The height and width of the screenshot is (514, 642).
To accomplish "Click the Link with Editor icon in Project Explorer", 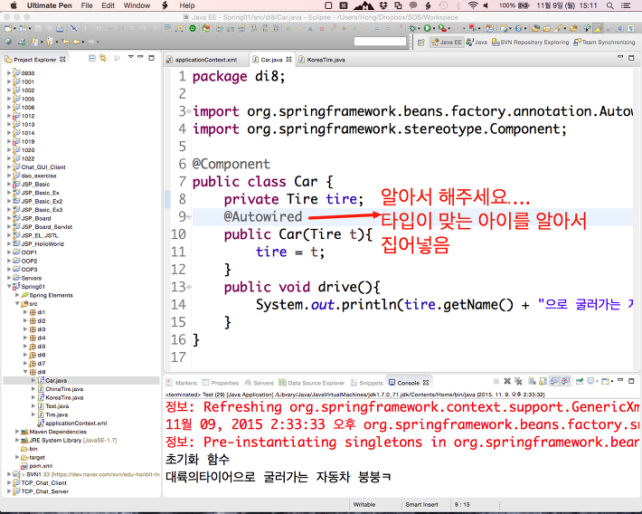I will (103, 58).
